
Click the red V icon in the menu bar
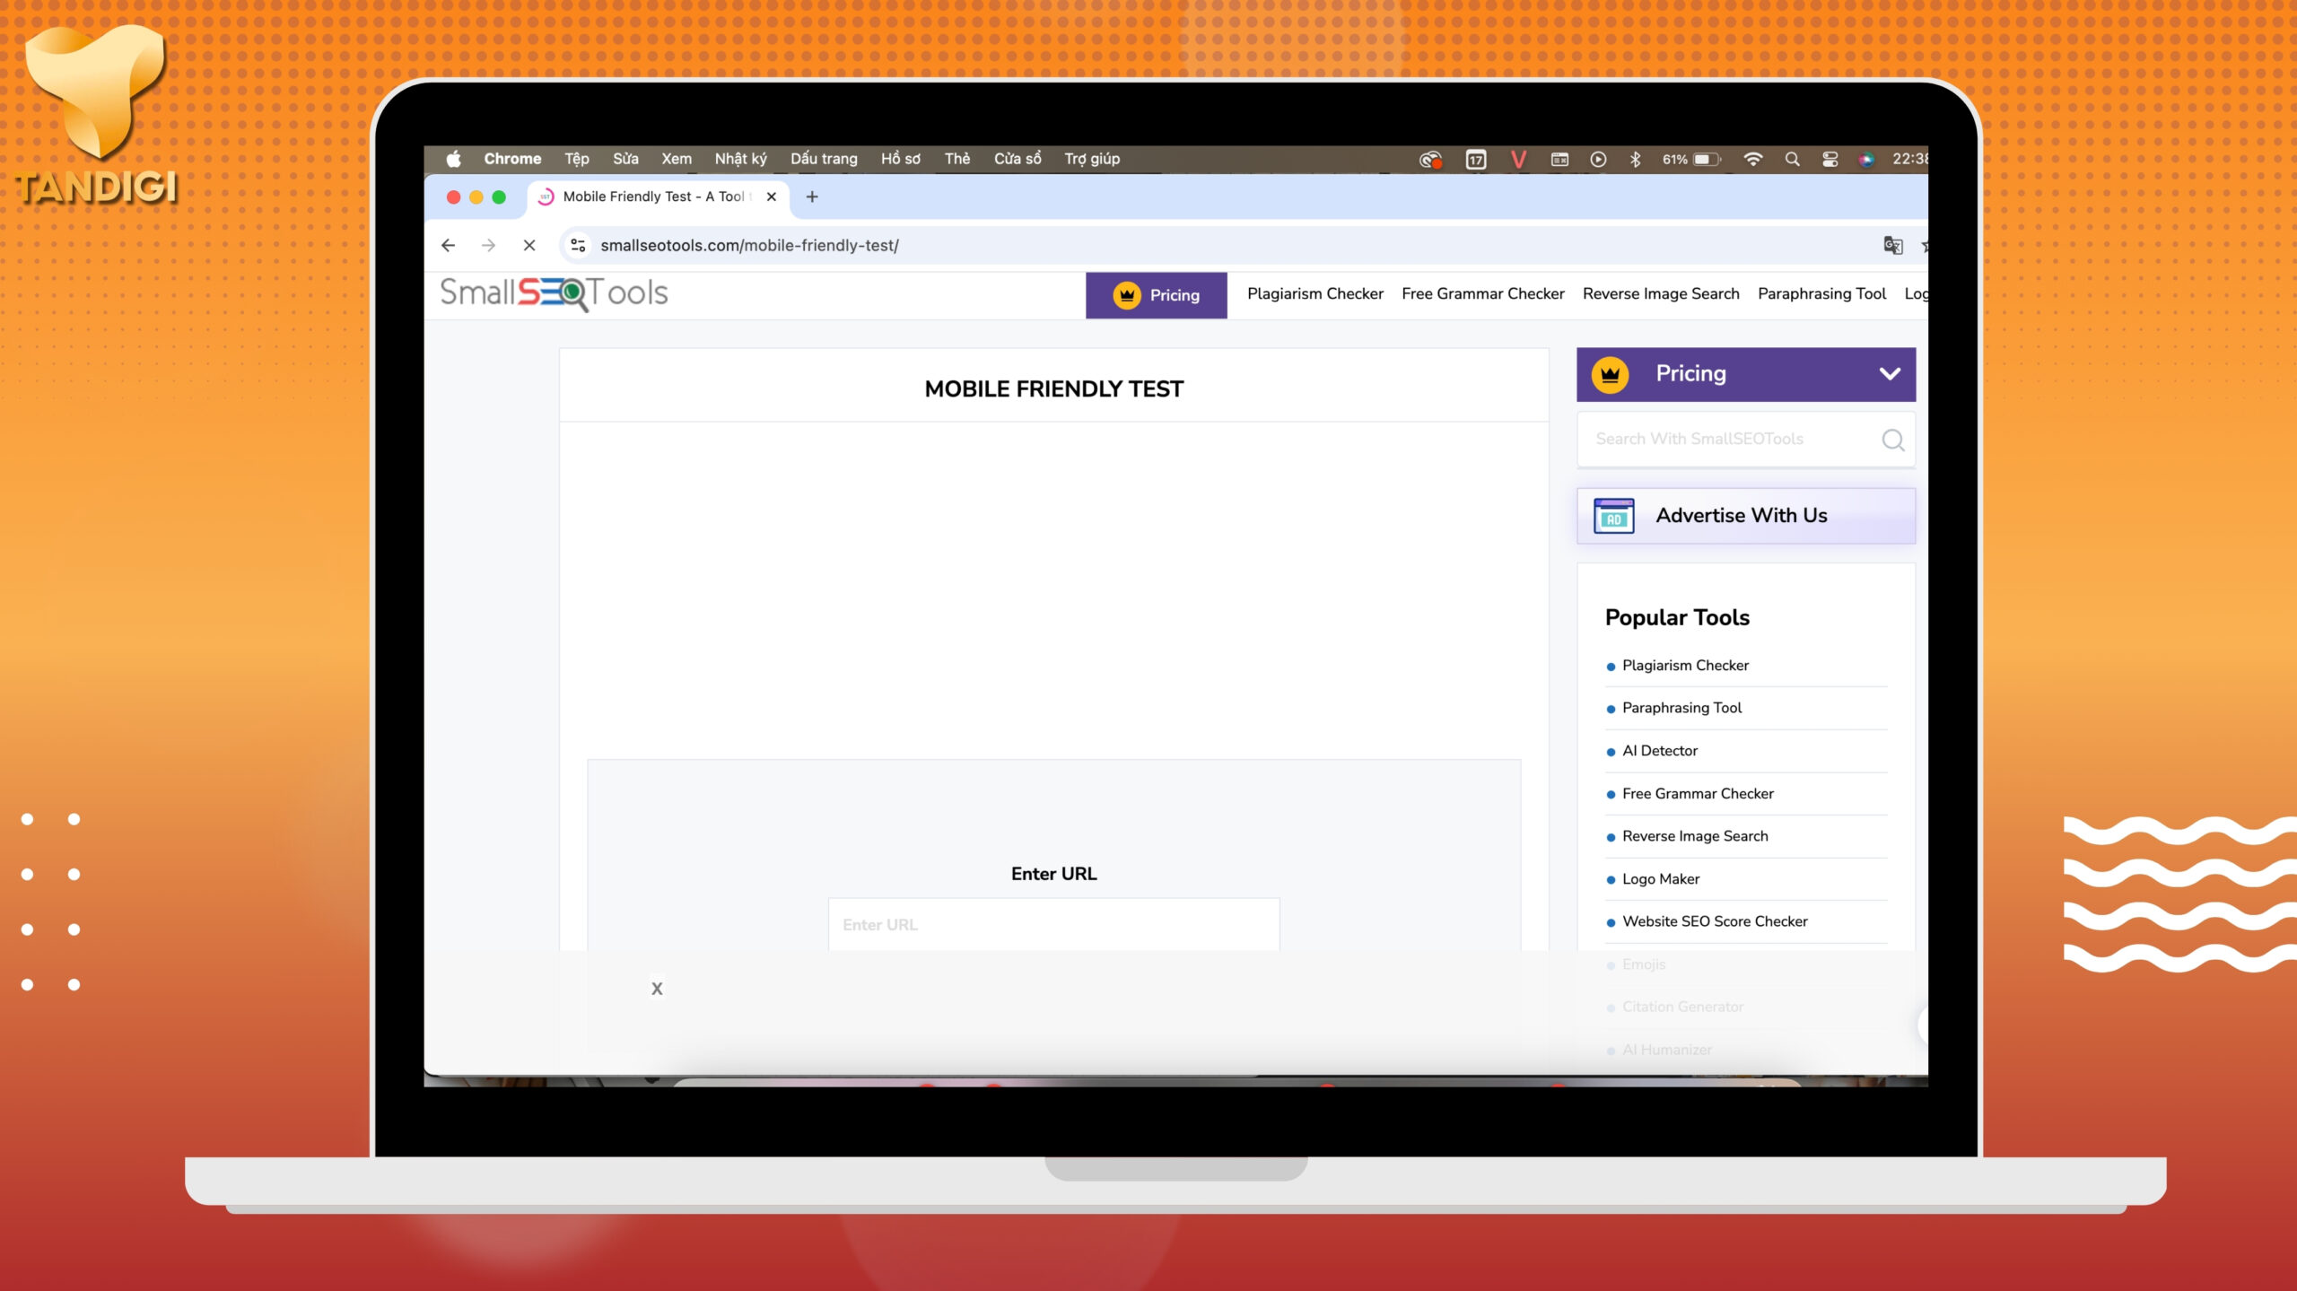[1518, 159]
